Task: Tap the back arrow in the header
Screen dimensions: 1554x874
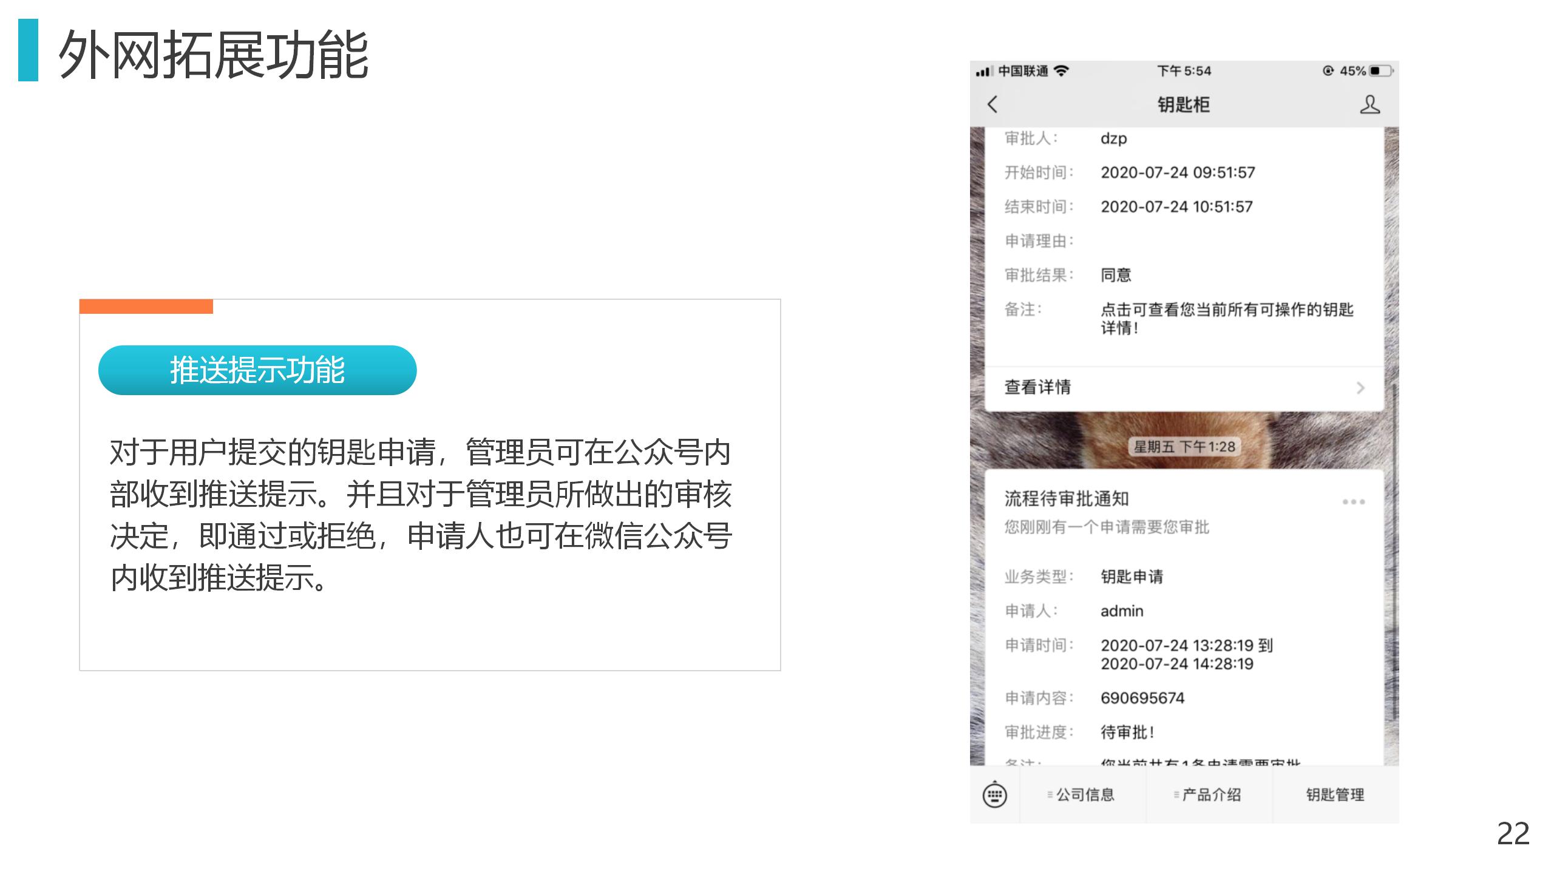Action: [992, 104]
